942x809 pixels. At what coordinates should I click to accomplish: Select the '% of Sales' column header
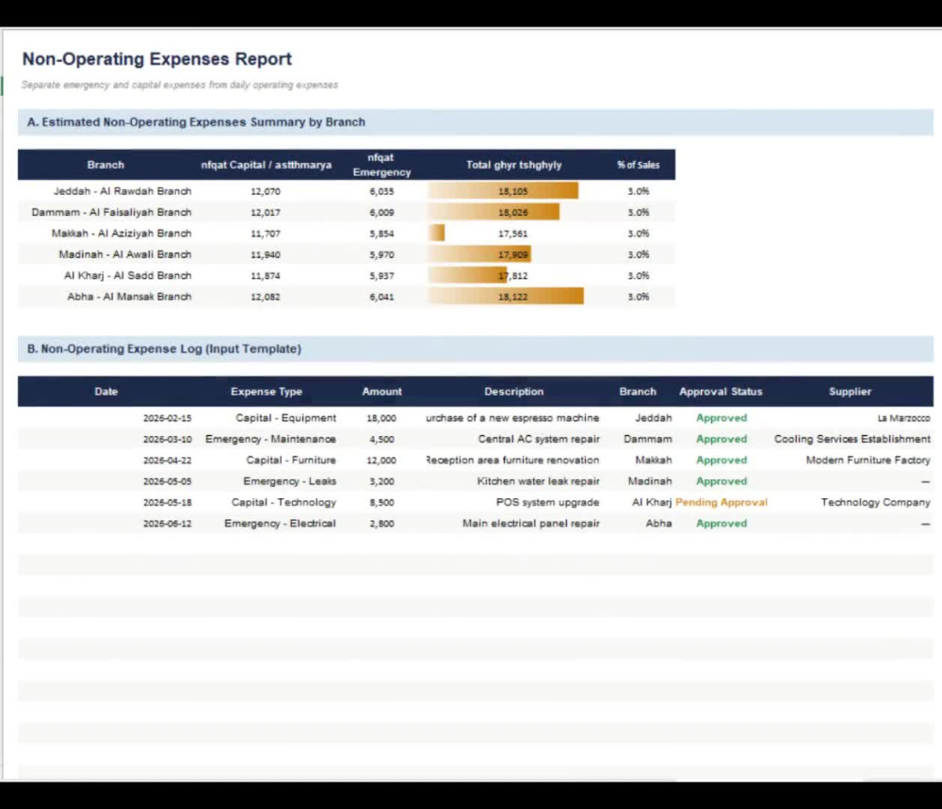638,165
